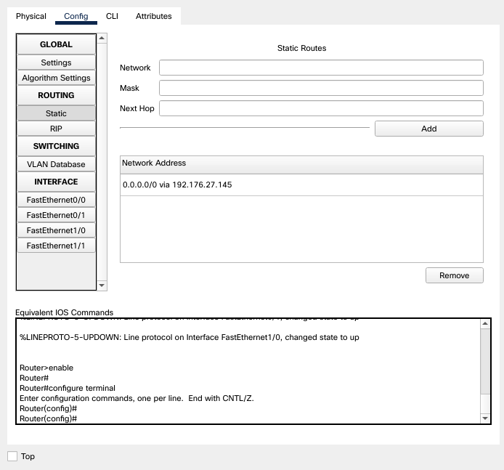Click the 'Router>enable' line
Screen dimensions: 504x470
click(x=46, y=368)
